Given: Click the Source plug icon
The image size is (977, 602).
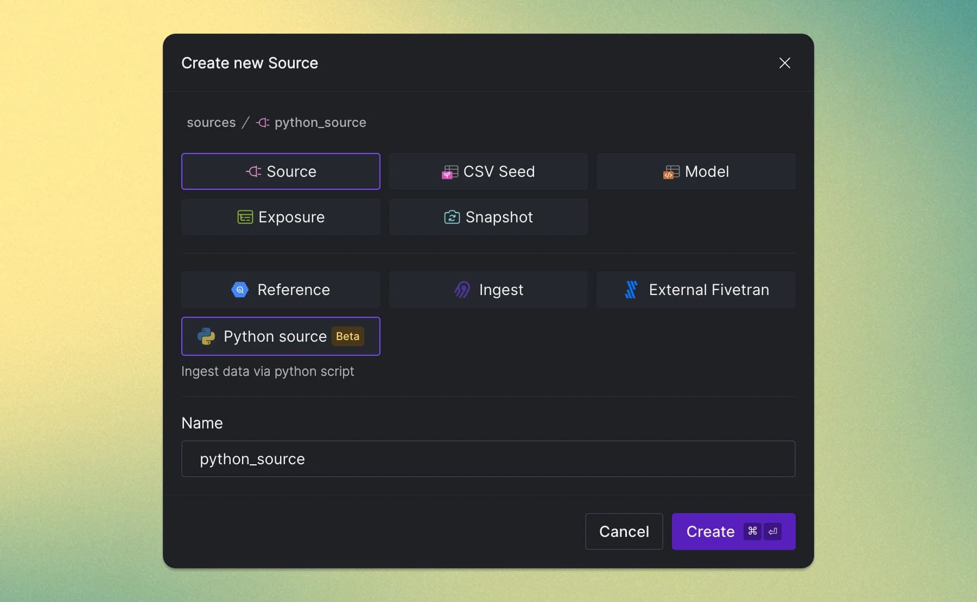Looking at the screenshot, I should (x=253, y=171).
